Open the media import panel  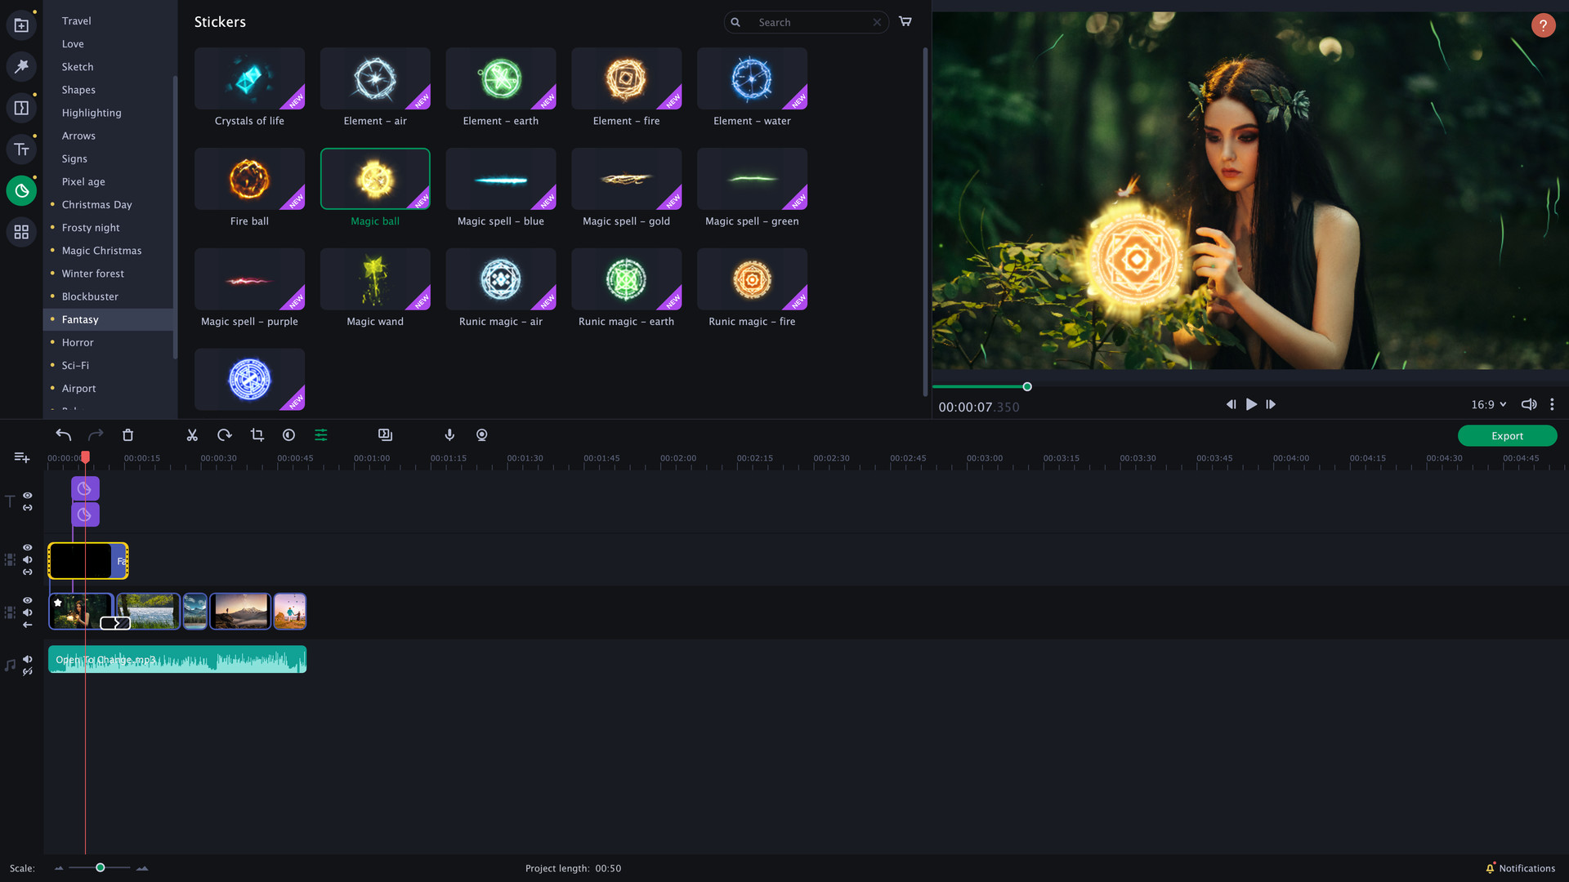(x=20, y=24)
